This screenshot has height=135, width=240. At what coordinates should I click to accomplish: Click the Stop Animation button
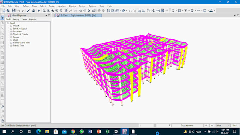pos(187,125)
